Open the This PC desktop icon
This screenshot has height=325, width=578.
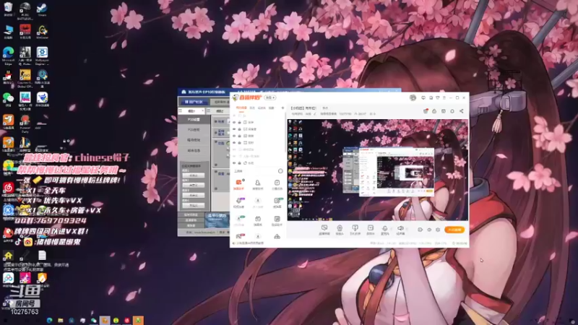click(x=8, y=31)
